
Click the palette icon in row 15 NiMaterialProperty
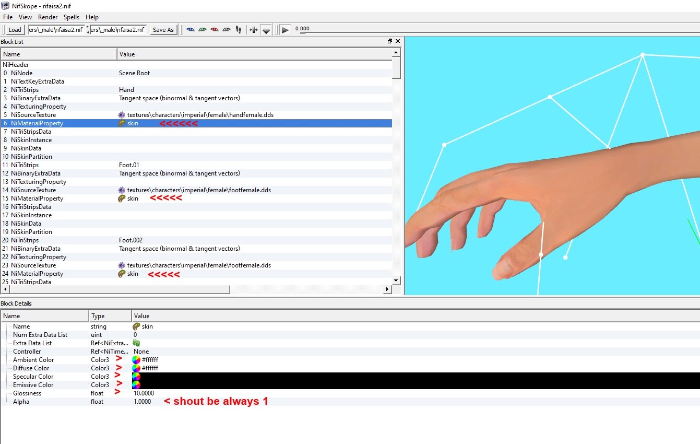click(122, 198)
